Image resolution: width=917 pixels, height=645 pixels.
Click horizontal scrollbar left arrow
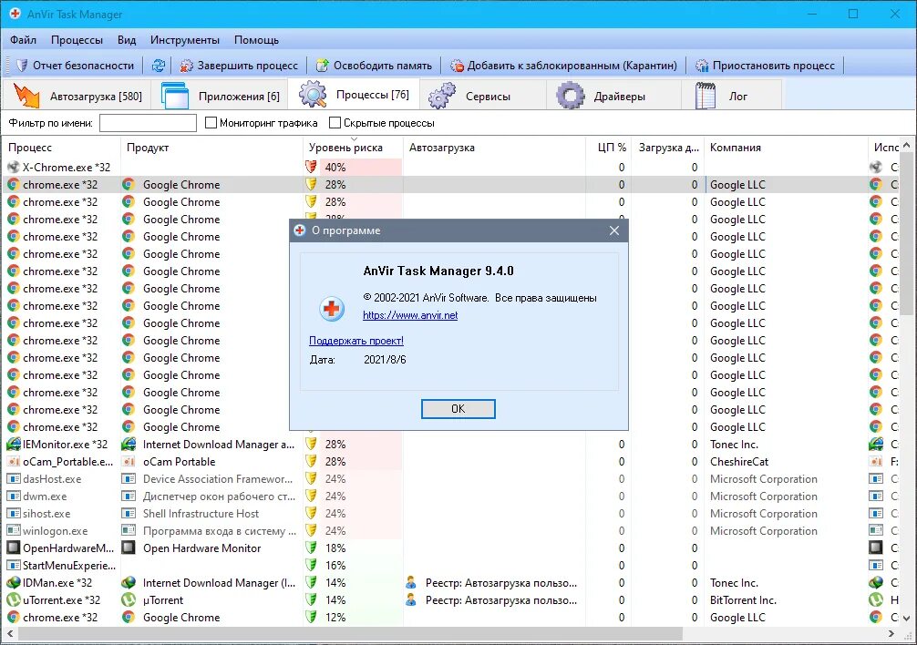pos(10,633)
